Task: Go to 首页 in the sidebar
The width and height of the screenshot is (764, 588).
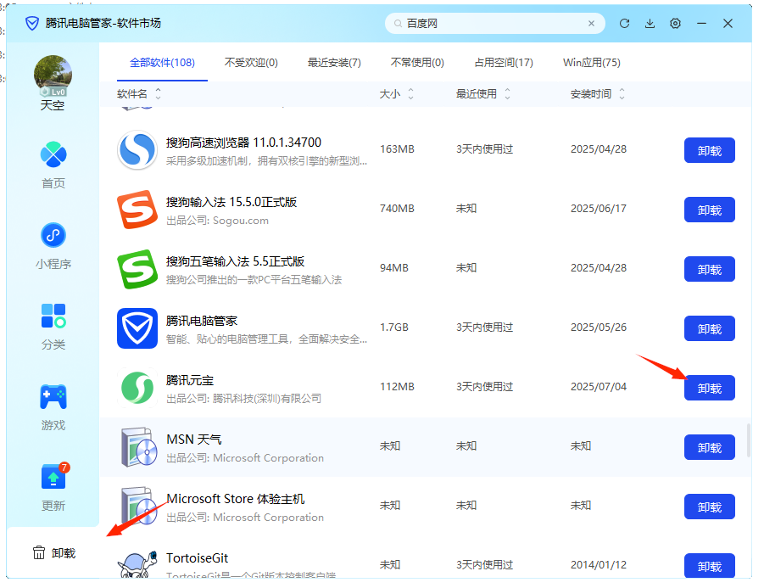Action: click(53, 165)
